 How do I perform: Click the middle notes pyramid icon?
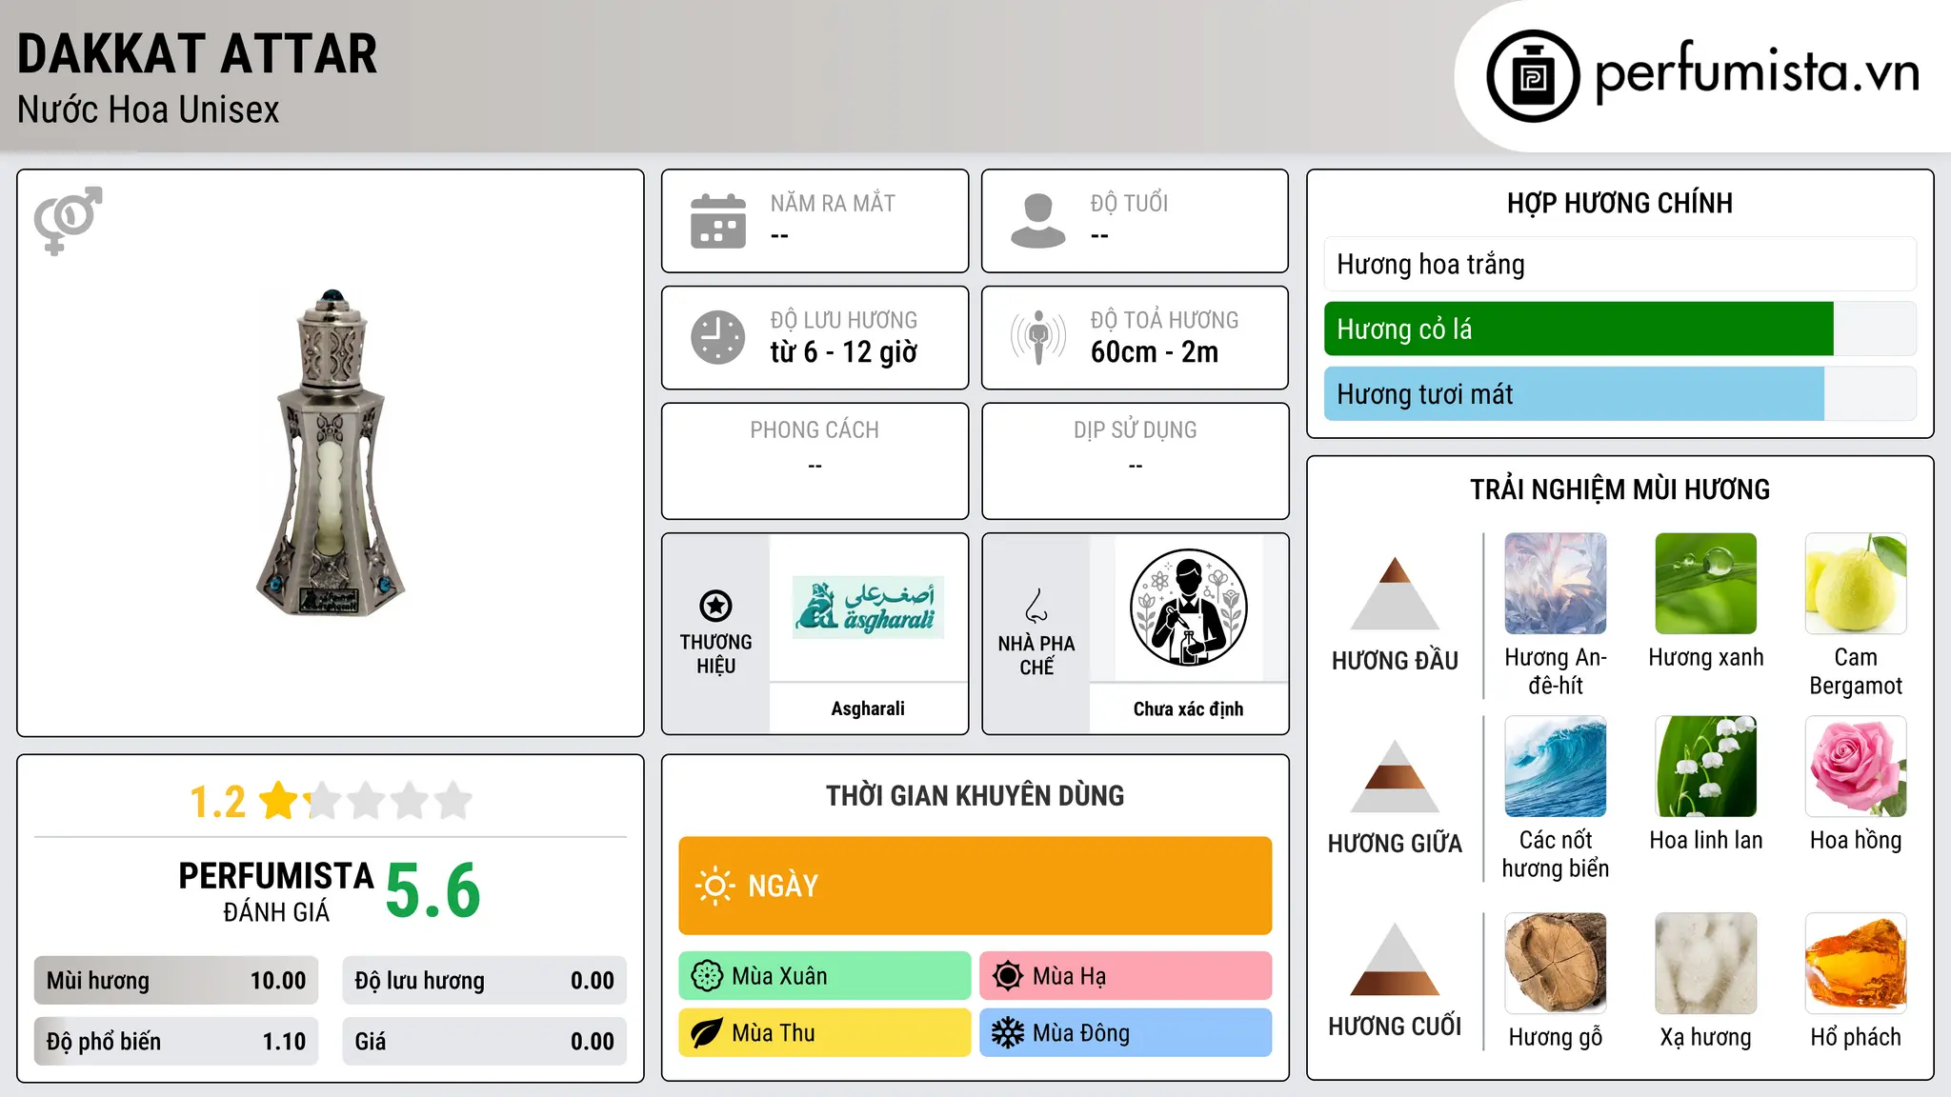pos(1395,776)
